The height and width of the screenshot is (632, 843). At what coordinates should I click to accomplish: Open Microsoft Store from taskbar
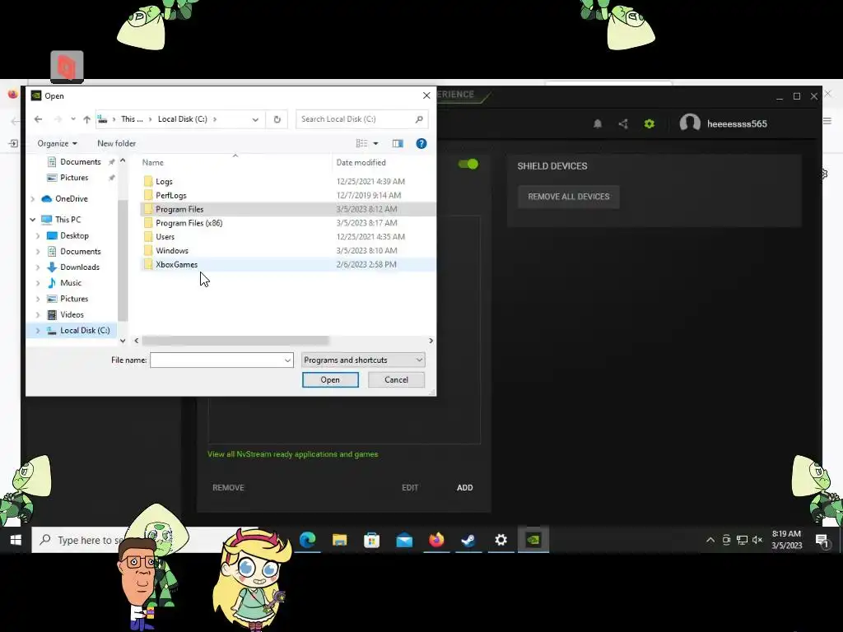(x=371, y=540)
